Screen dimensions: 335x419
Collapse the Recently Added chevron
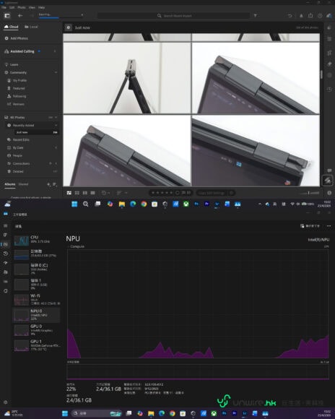pos(56,125)
